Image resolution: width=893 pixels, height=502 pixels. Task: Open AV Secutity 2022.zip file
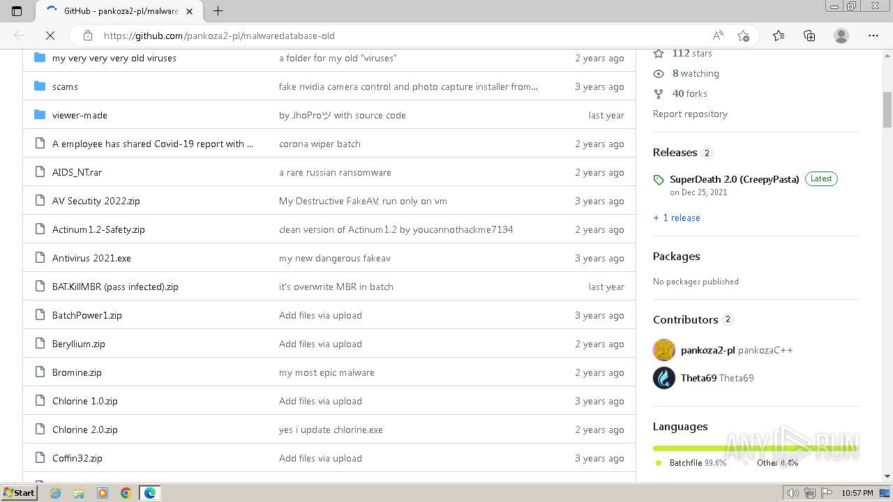pos(96,201)
